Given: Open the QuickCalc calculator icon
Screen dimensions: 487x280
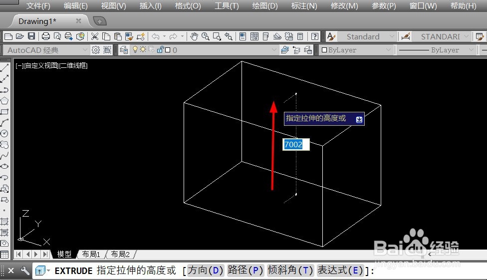Looking at the screenshot, I should pyautogui.click(x=300, y=36).
